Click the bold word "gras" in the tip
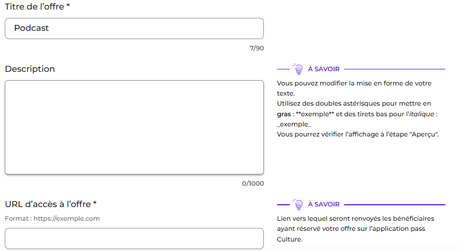 (283, 114)
